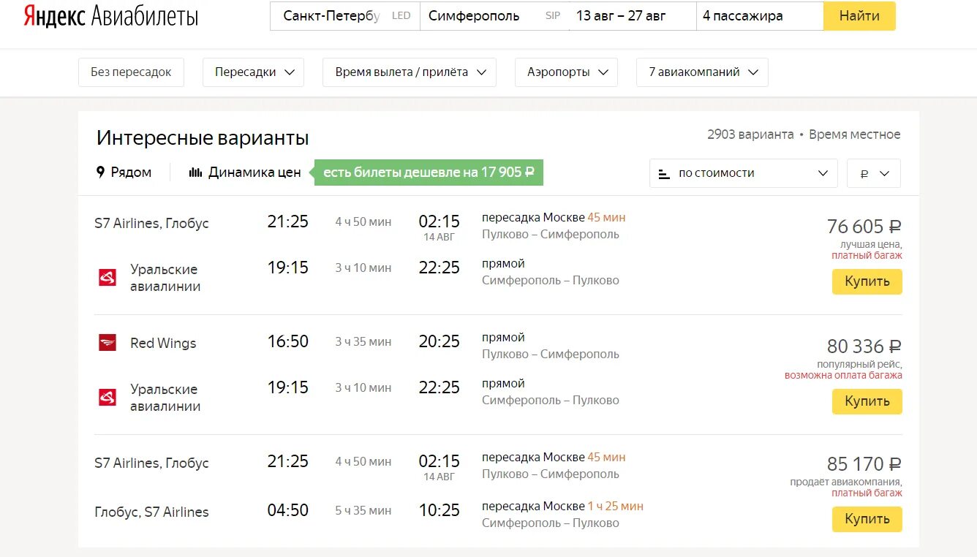Click the Red Wings airline logo
The height and width of the screenshot is (557, 977).
click(x=107, y=342)
